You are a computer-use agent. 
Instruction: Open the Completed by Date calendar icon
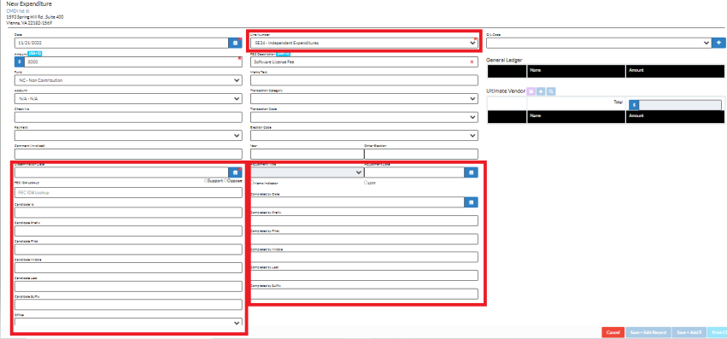click(x=471, y=202)
